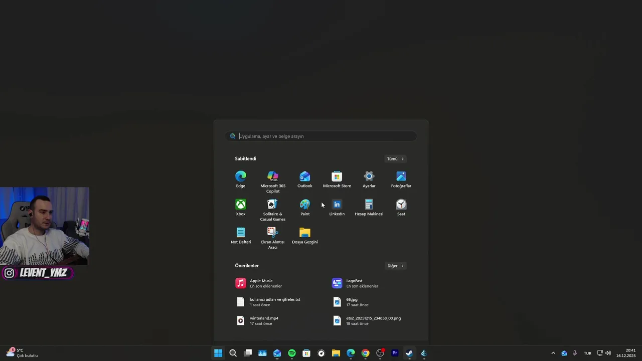This screenshot has width=642, height=361.
Task: Open volume control in tray
Action: (608, 353)
